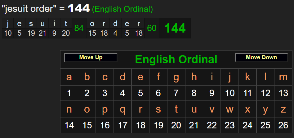Click letter "n" in the cipher chart
The height and width of the screenshot is (138, 294).
(x=69, y=109)
